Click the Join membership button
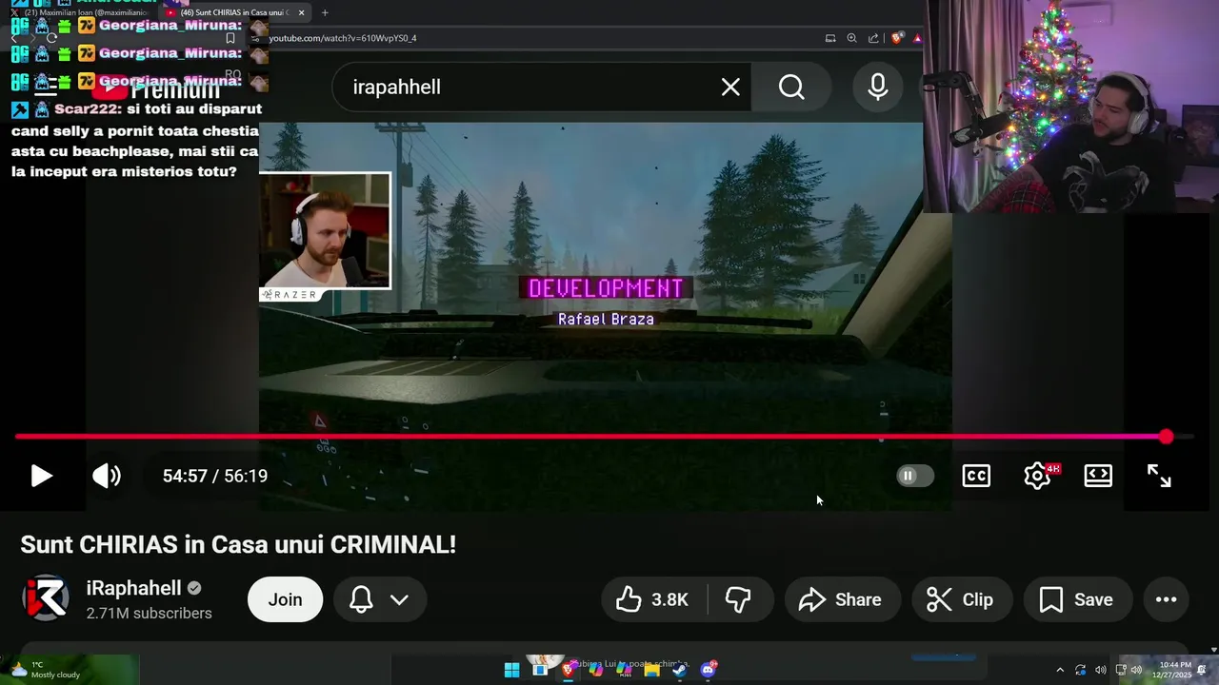Image resolution: width=1219 pixels, height=685 pixels. [285, 599]
